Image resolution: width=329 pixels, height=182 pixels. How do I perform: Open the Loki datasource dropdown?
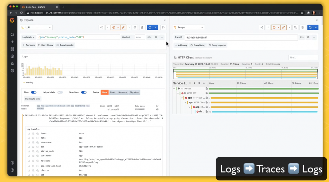(x=36, y=28)
